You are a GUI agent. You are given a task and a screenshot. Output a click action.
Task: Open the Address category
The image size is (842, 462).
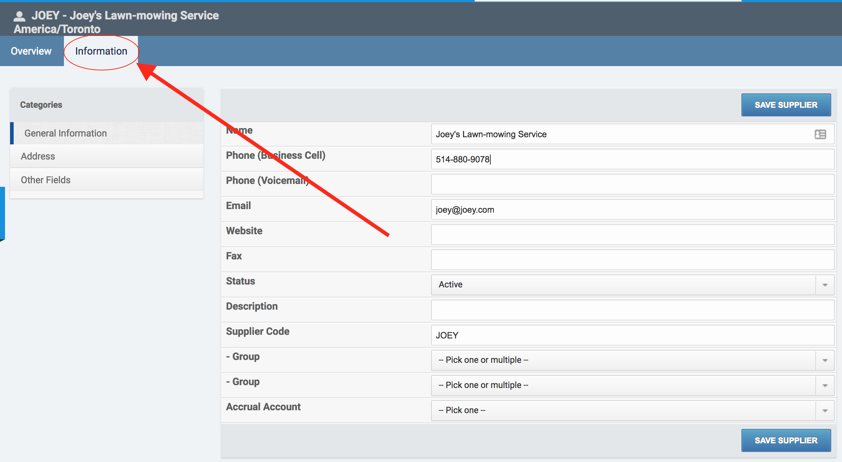(107, 156)
